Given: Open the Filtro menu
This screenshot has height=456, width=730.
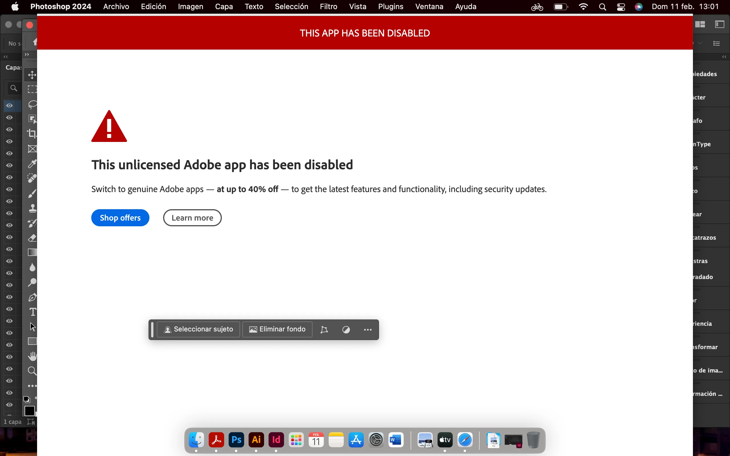Looking at the screenshot, I should [328, 7].
